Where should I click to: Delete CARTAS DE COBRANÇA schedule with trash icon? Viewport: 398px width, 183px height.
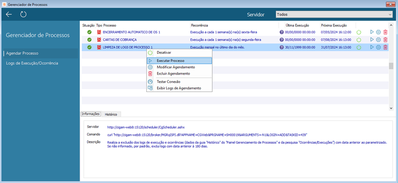click(x=385, y=40)
